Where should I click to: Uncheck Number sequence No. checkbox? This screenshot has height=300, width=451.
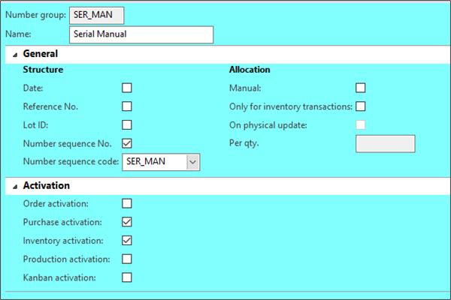[127, 143]
